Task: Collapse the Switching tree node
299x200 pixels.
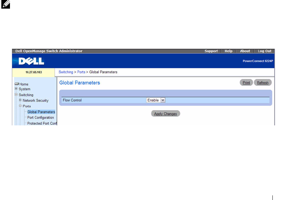Action: click(16, 95)
